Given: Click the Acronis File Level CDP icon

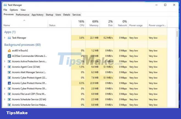Looking at the screenshot, I should [x=9, y=94].
